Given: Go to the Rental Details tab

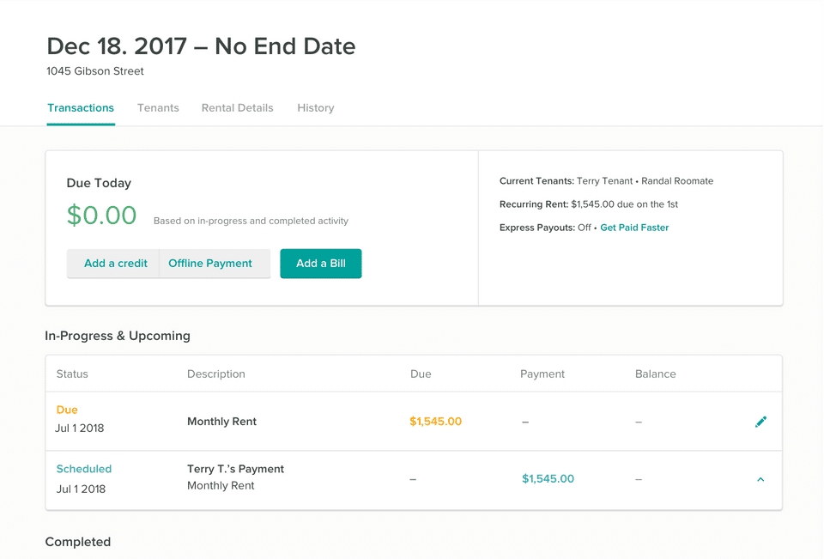Looking at the screenshot, I should (237, 108).
